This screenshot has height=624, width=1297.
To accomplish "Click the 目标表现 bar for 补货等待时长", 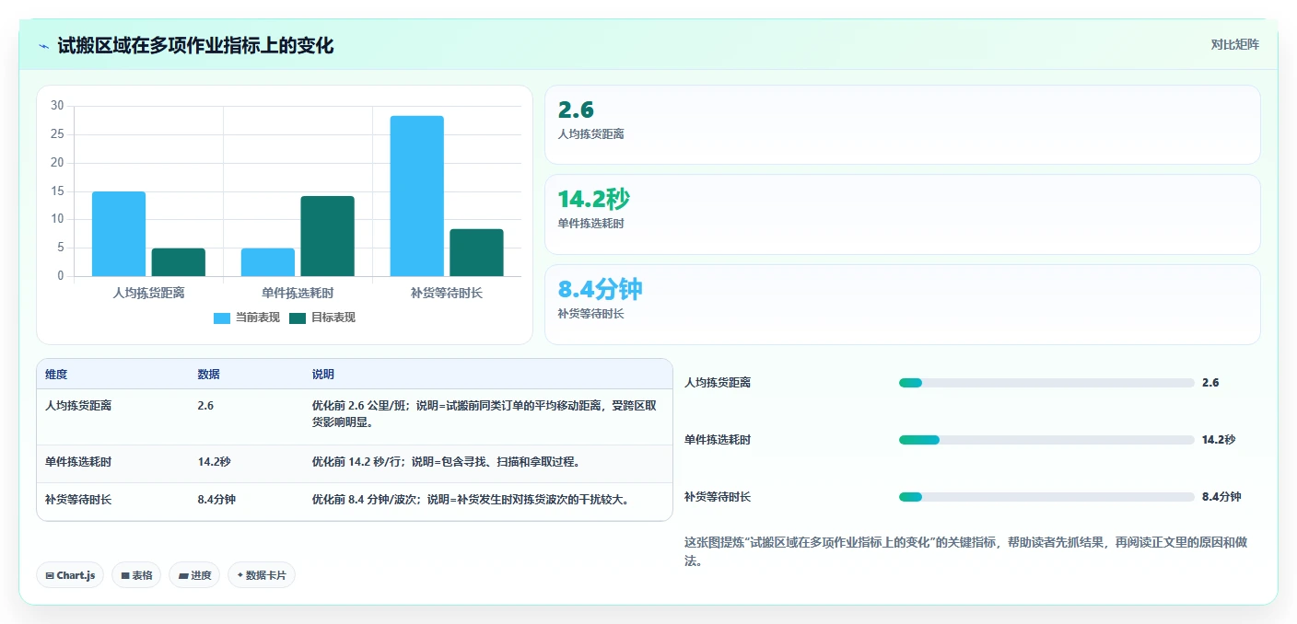I will 476,252.
